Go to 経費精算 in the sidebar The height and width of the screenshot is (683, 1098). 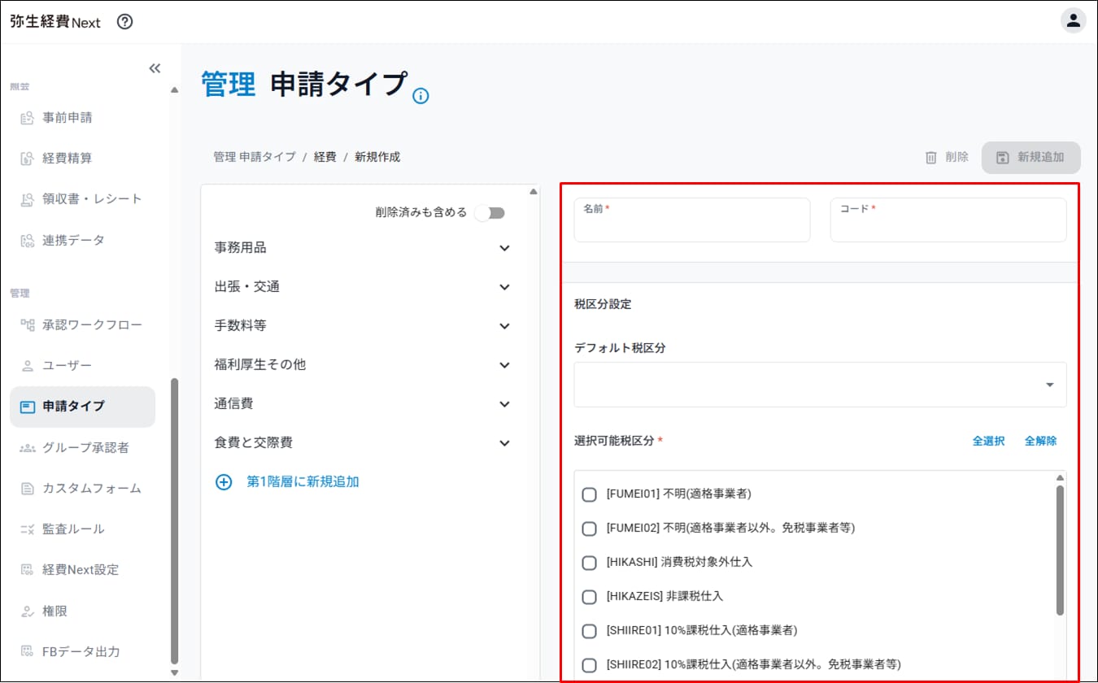pyautogui.click(x=67, y=159)
